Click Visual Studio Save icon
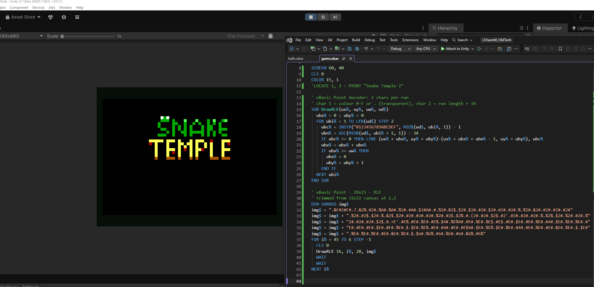Screen dimensions: 594x287 tap(350, 49)
